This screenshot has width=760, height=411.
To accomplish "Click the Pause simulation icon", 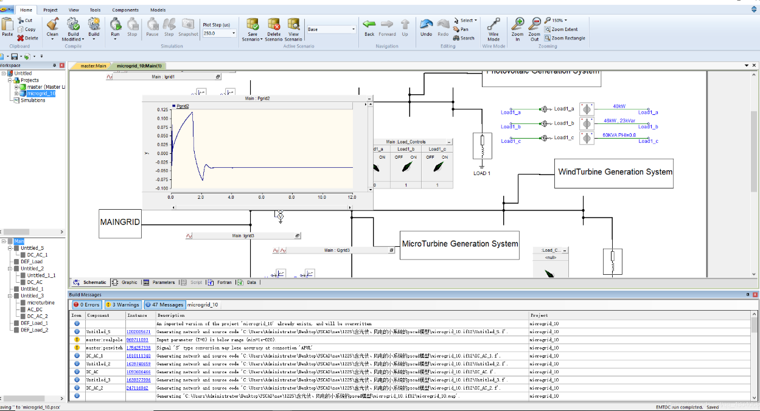I will click(152, 24).
